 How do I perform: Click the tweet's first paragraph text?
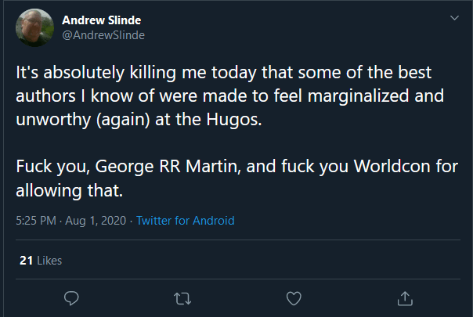tap(219, 98)
